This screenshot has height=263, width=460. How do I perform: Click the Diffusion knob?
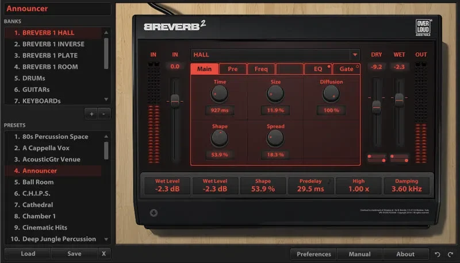click(x=331, y=94)
